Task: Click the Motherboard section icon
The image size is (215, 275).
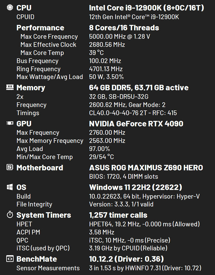Action: [10, 167]
